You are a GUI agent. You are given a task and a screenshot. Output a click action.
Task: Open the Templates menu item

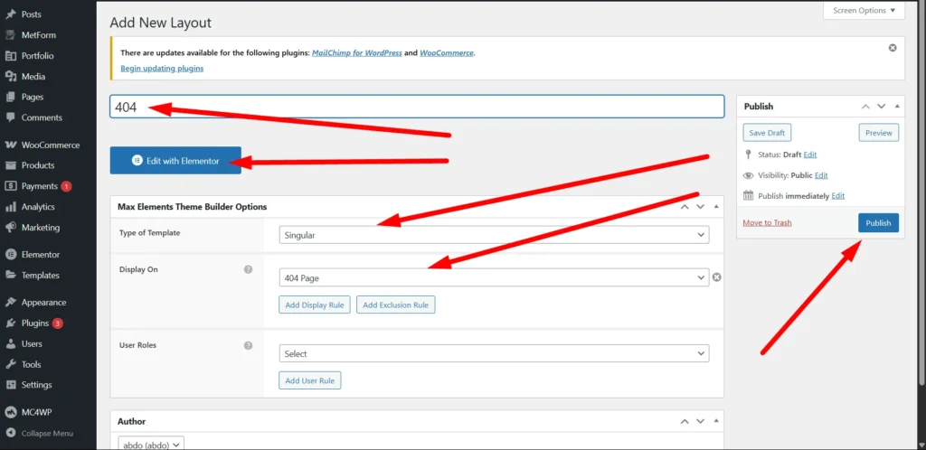pos(40,276)
